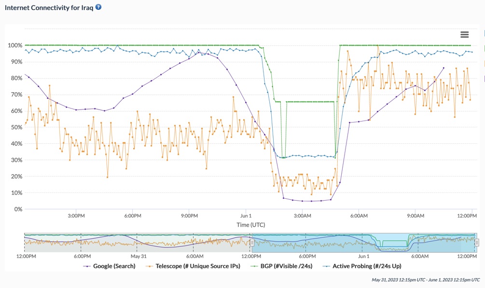Screen dimensions: 485x288
Task: Click the 100% y-axis label
Action: pyautogui.click(x=15, y=45)
